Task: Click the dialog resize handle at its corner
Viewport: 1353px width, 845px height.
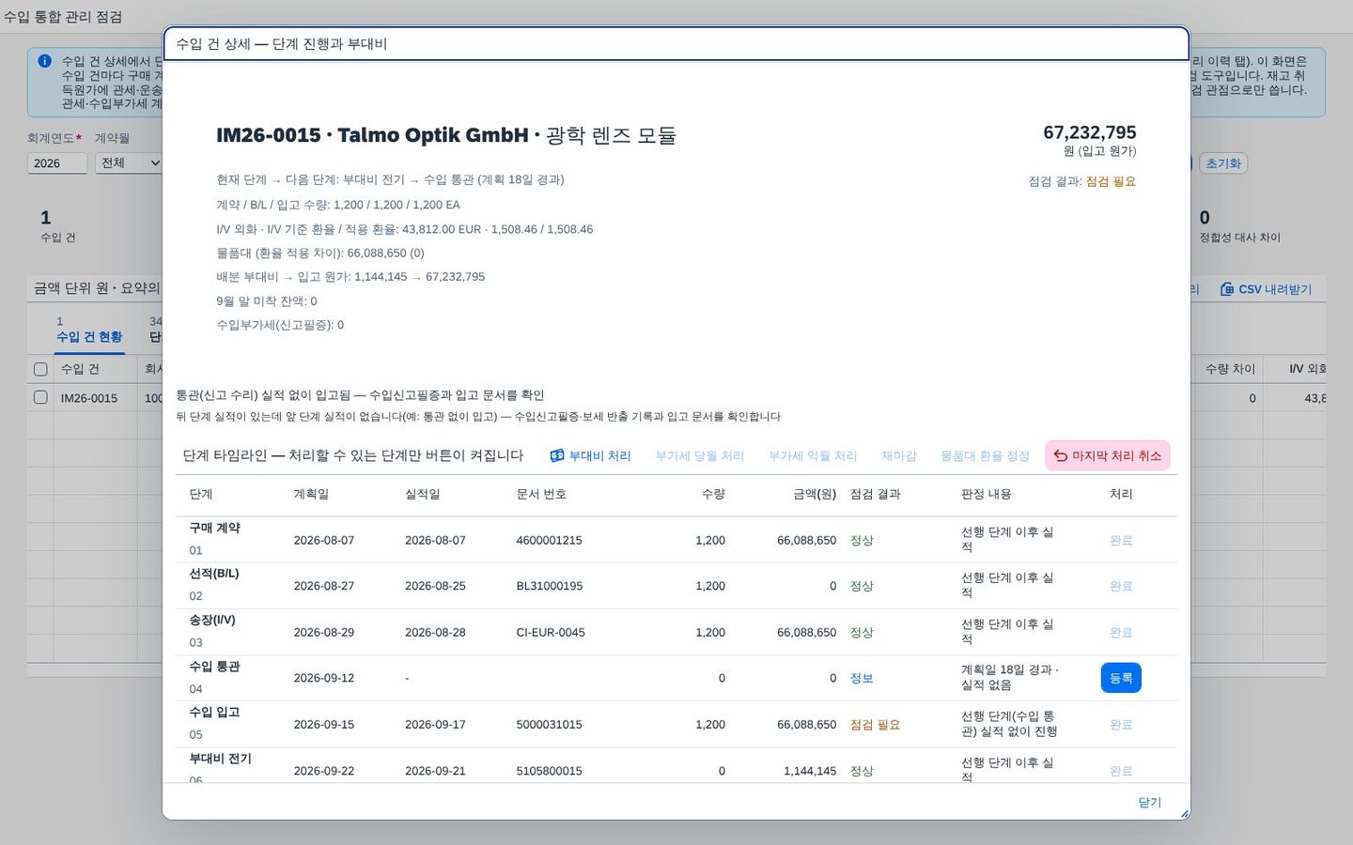Action: click(1184, 813)
